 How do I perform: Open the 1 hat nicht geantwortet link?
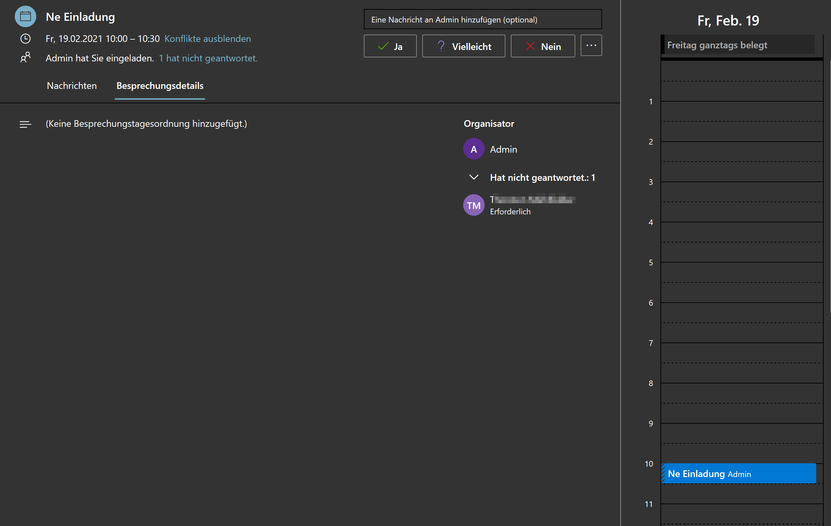208,58
